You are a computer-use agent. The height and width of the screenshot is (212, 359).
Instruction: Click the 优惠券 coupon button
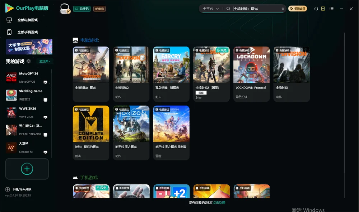99,9
